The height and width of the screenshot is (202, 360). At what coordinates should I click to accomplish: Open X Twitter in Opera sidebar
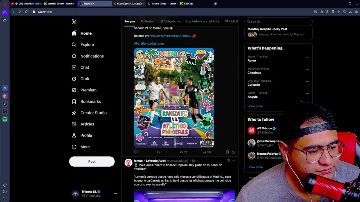5,112
